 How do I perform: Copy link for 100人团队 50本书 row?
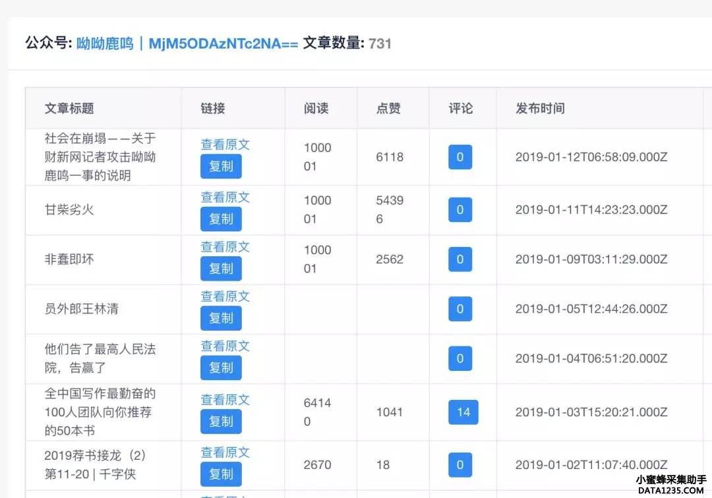pyautogui.click(x=221, y=422)
